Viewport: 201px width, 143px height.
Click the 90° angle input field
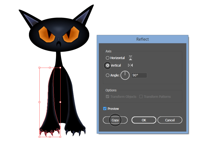[x=139, y=75]
